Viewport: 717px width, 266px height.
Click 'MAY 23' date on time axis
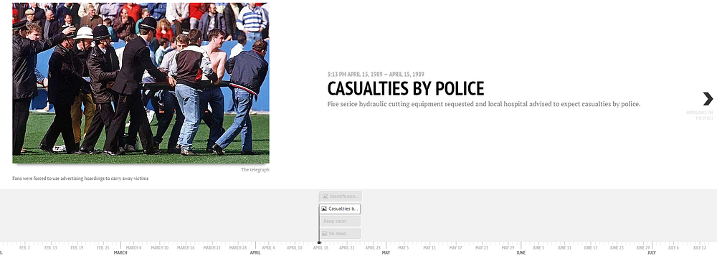(482, 248)
